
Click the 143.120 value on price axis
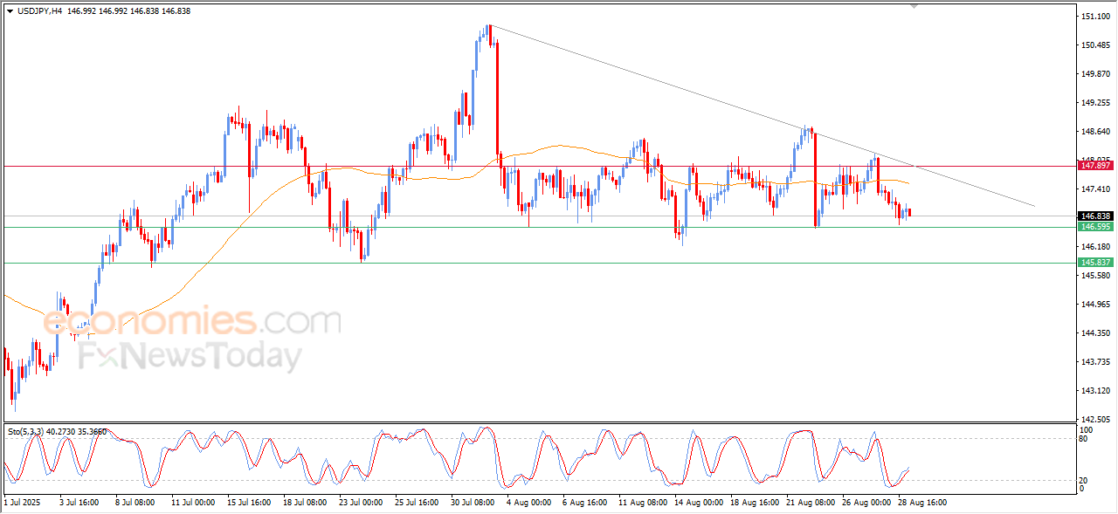tap(1095, 391)
